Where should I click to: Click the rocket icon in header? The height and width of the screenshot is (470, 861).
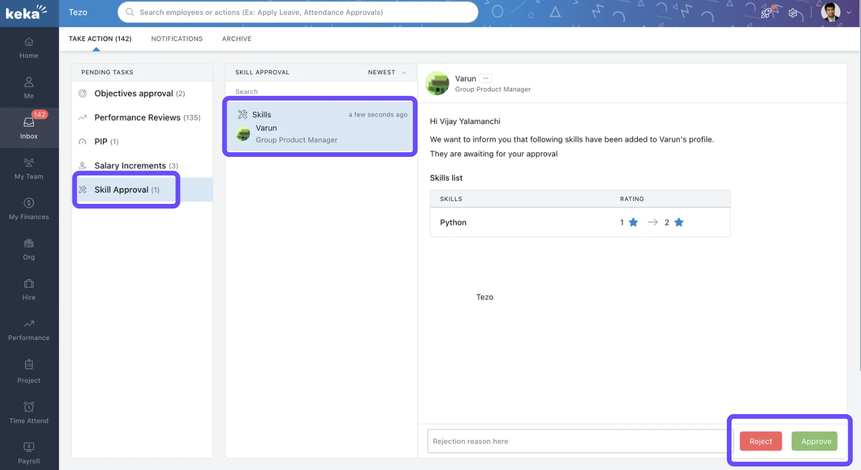click(x=766, y=12)
